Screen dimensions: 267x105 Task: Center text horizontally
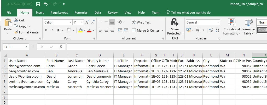[106, 30]
